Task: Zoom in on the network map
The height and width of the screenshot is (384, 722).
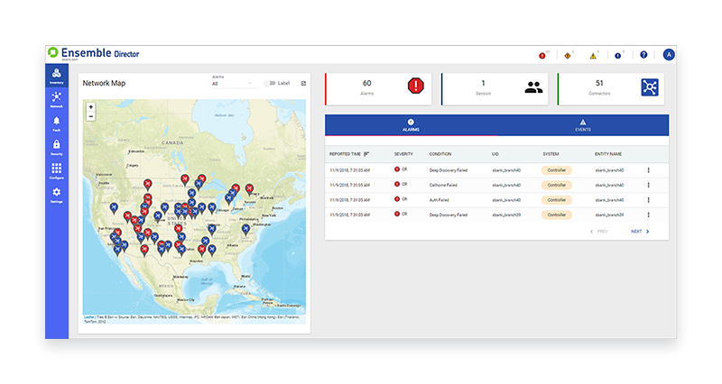Action: coord(90,107)
